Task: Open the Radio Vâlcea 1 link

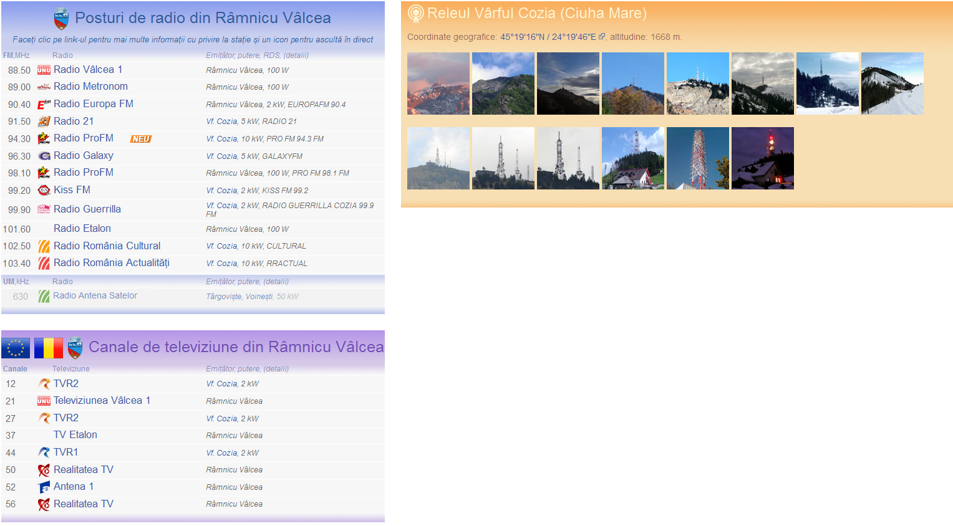Action: (88, 69)
